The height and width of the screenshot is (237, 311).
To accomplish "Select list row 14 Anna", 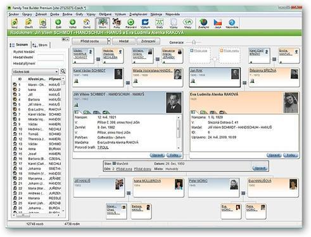I will coord(37,149).
